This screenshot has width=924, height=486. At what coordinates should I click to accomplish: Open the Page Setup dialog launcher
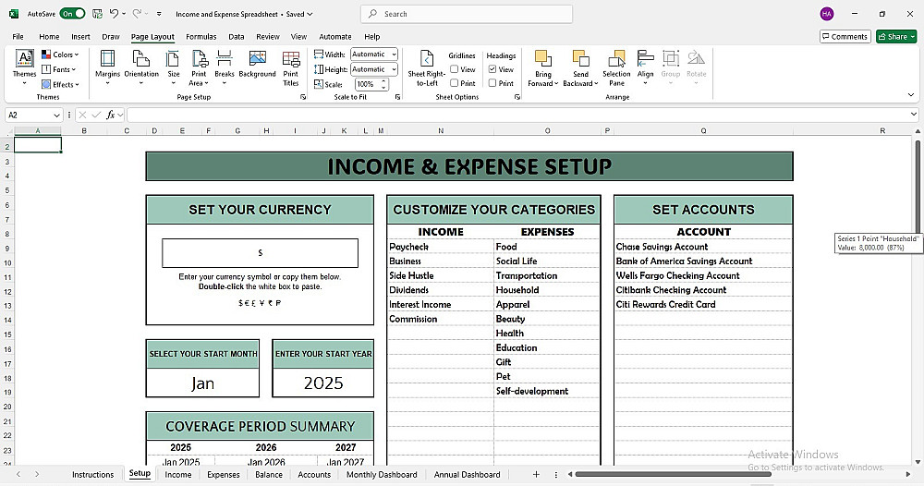point(303,97)
